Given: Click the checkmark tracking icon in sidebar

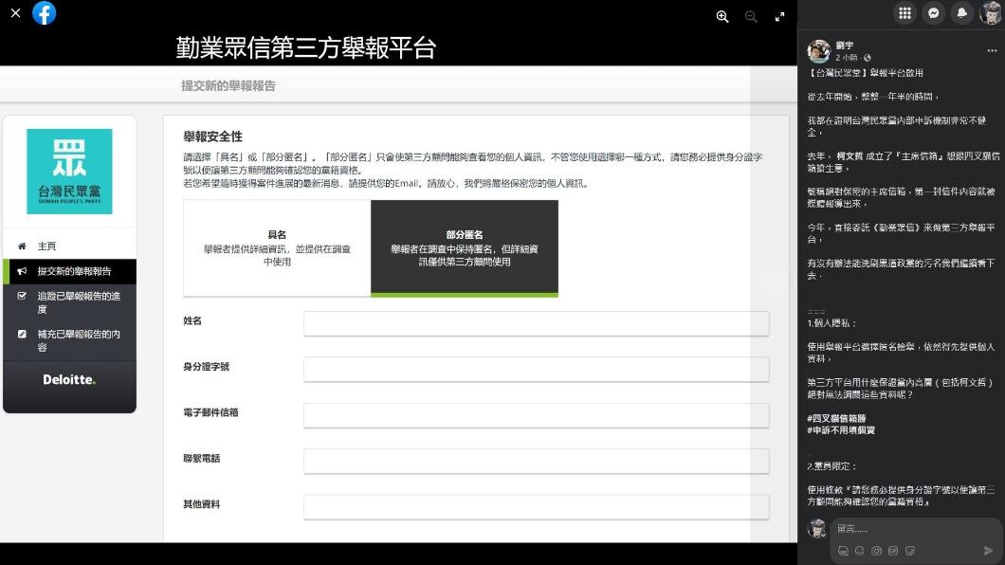Looking at the screenshot, I should point(22,296).
